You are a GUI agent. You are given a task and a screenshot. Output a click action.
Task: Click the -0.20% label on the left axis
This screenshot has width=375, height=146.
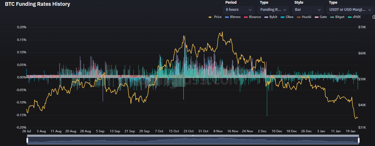coord(21,128)
